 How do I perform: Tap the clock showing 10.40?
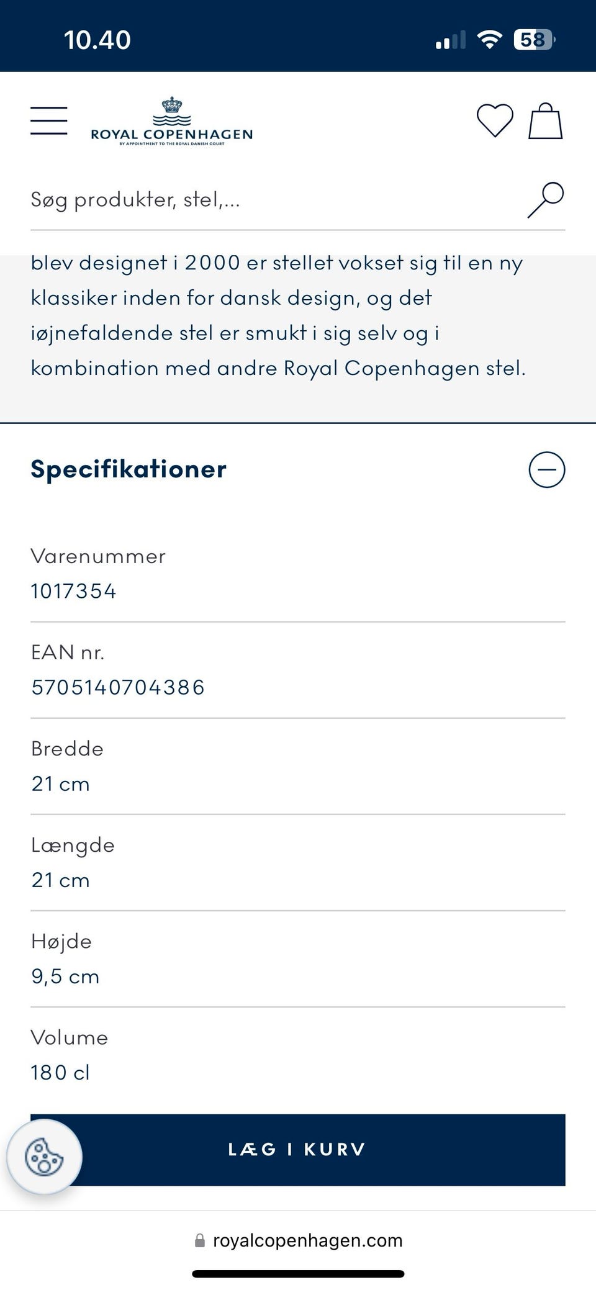click(x=97, y=40)
